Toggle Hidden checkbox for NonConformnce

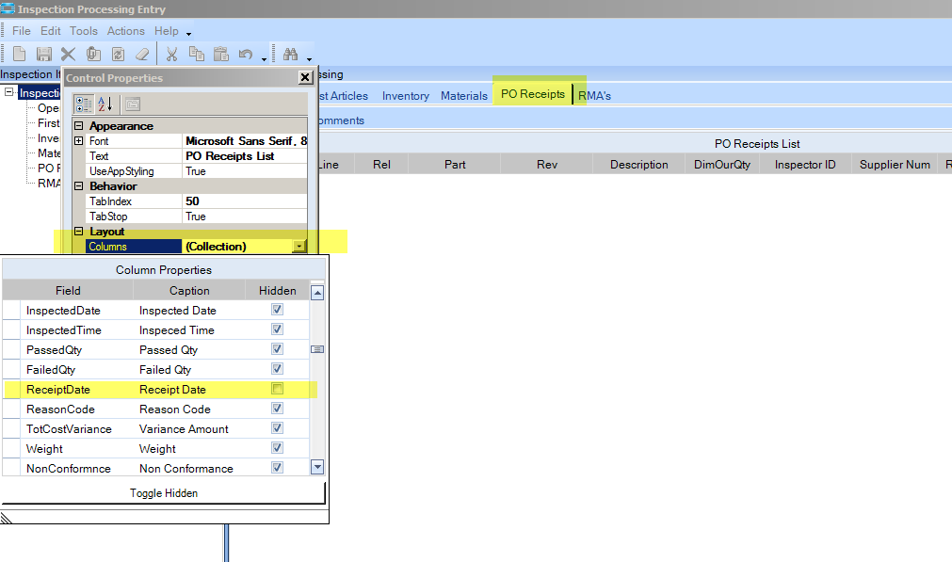278,468
